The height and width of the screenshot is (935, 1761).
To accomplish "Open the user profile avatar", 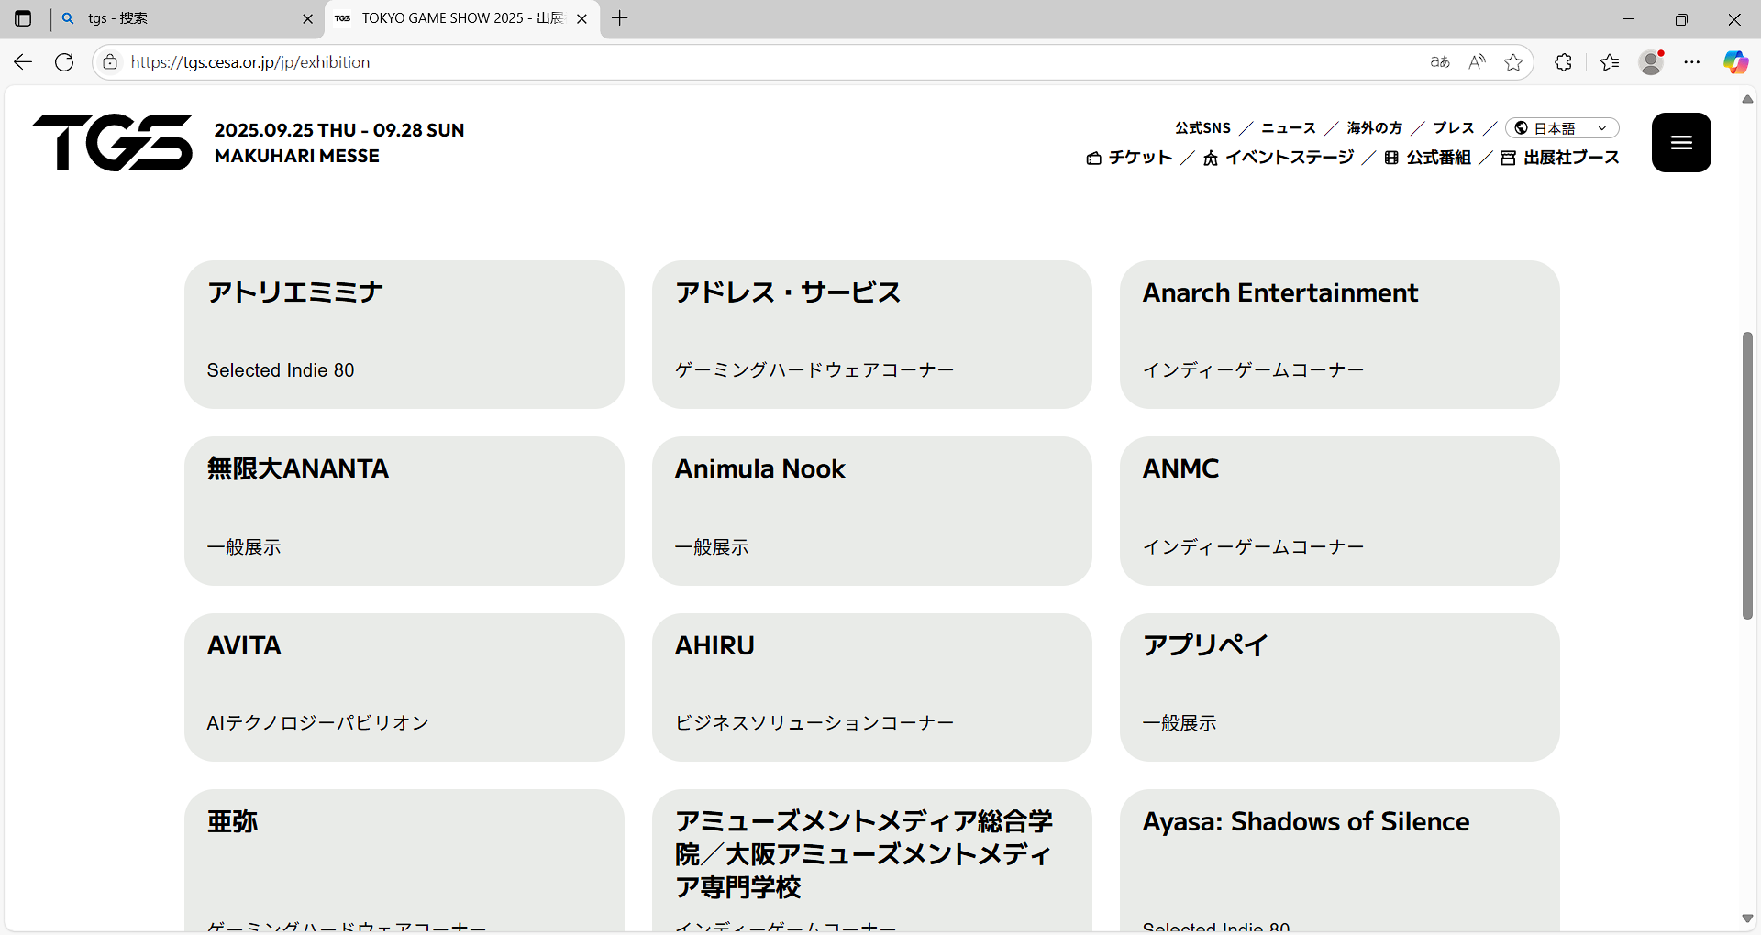I will pos(1652,62).
